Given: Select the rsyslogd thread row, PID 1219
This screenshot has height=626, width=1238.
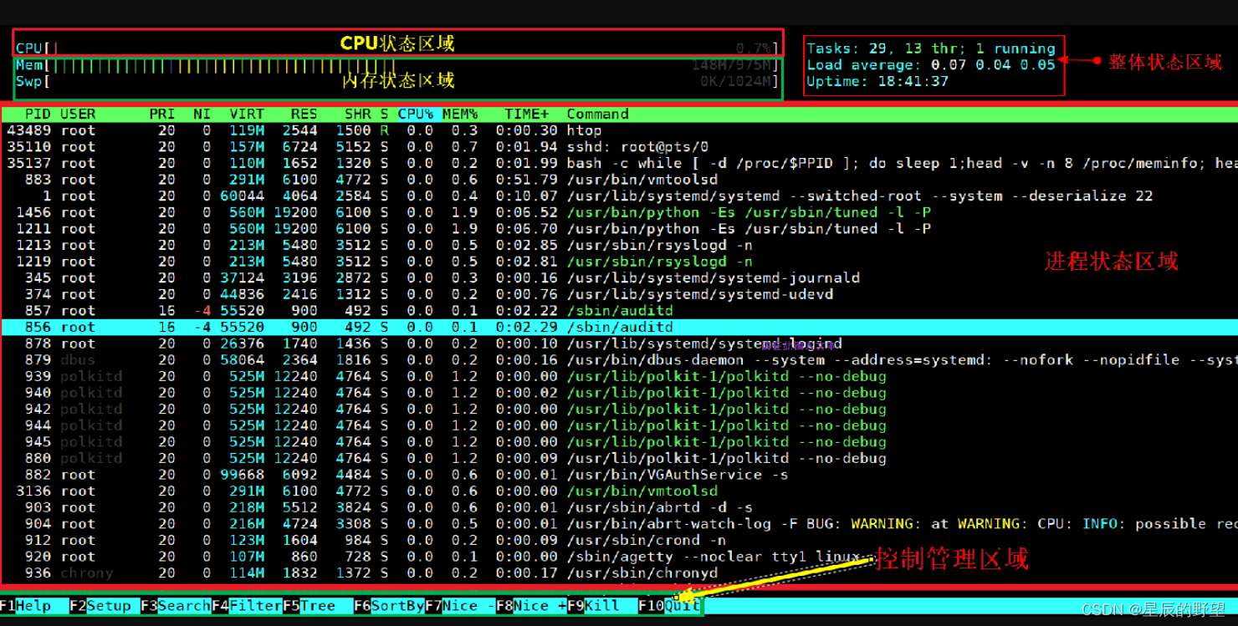Looking at the screenshot, I should point(619,262).
